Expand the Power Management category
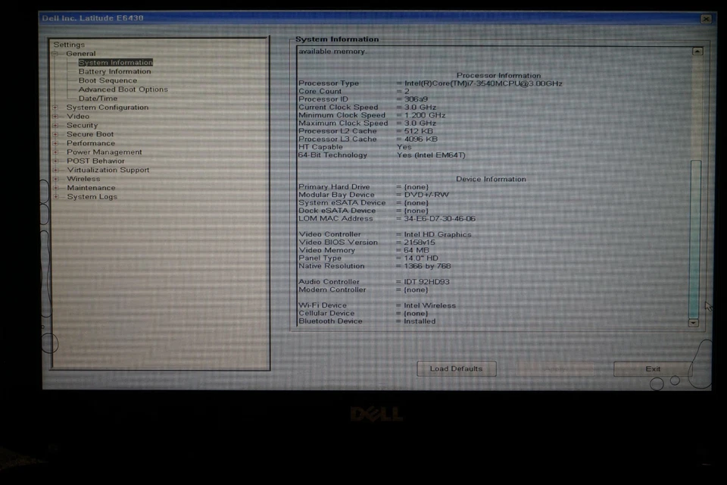727x485 pixels. (x=56, y=152)
